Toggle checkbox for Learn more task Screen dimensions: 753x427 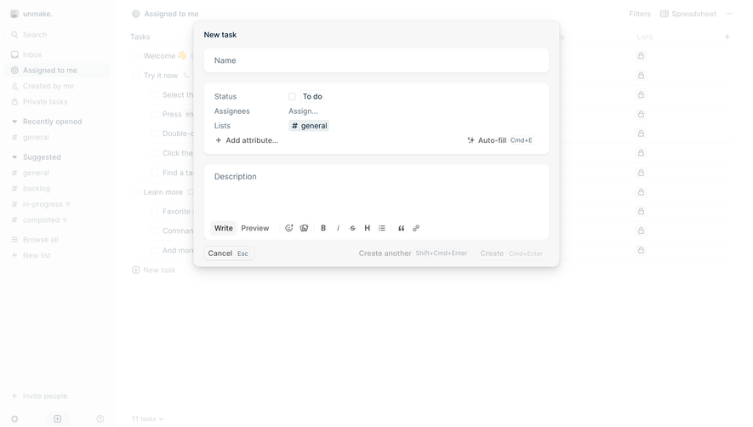(x=136, y=192)
